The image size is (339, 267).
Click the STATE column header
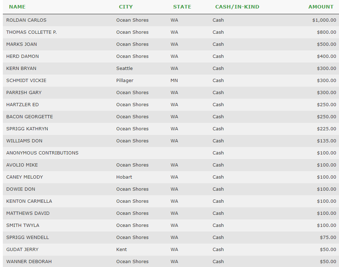182,7
